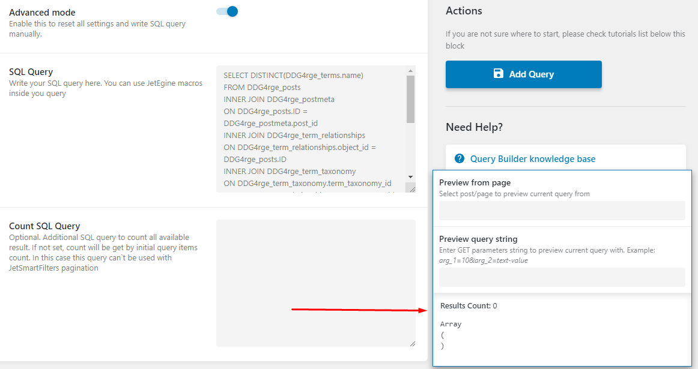The width and height of the screenshot is (698, 369).
Task: Click the SQL Query textarea resize handle
Action: [x=412, y=189]
